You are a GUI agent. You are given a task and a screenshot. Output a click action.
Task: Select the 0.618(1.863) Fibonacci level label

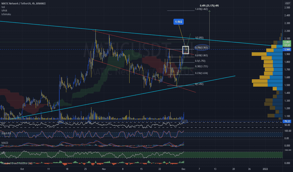(201, 55)
